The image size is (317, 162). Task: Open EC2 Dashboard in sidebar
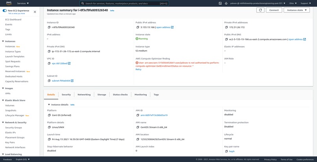[13, 20]
